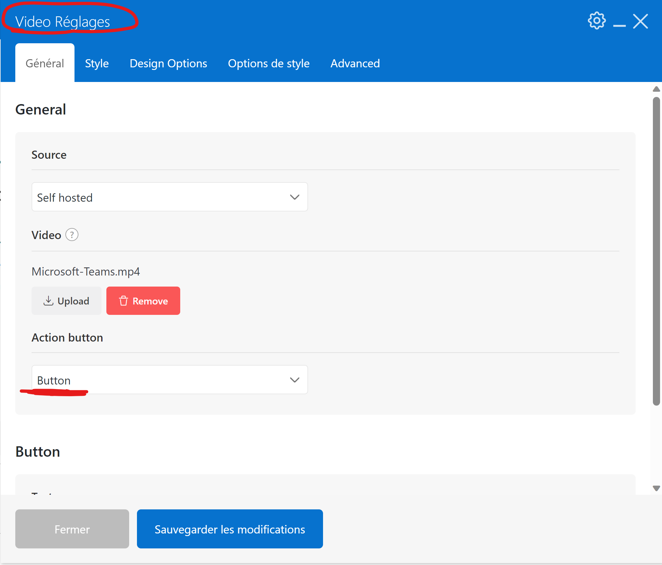The height and width of the screenshot is (565, 662).
Task: Click the scrollbar down arrow
Action: (x=656, y=488)
